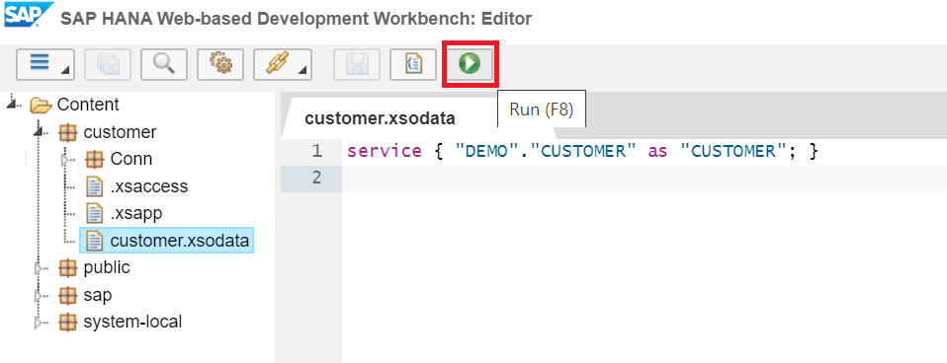Collapse the Content root folder

(x=12, y=105)
